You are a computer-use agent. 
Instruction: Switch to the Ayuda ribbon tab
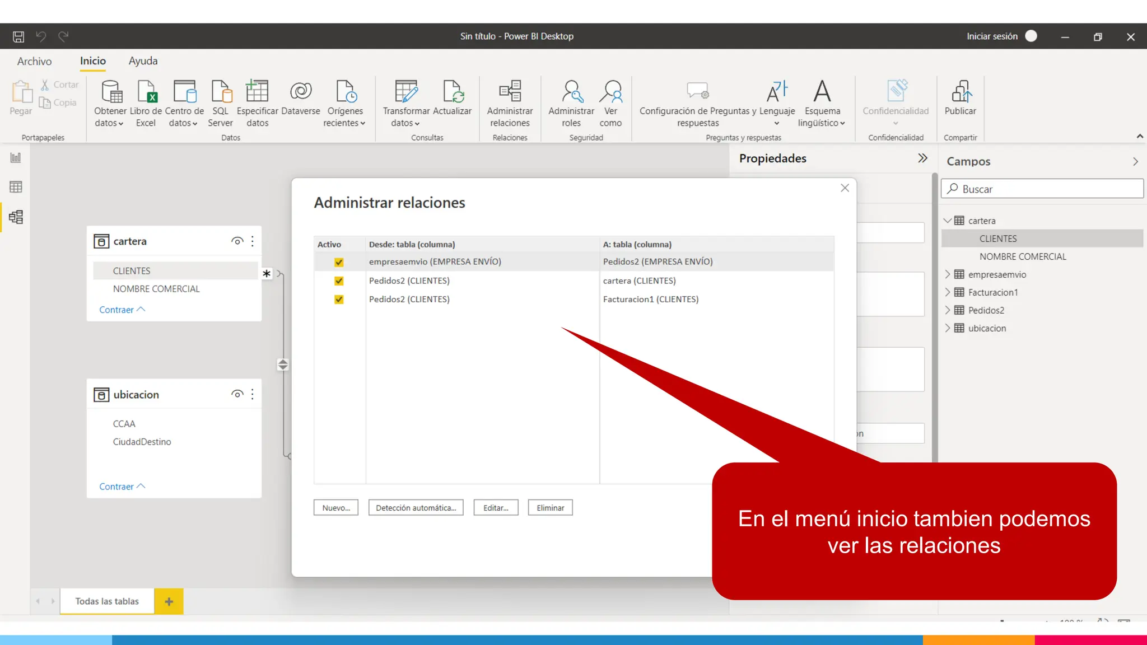(x=143, y=61)
